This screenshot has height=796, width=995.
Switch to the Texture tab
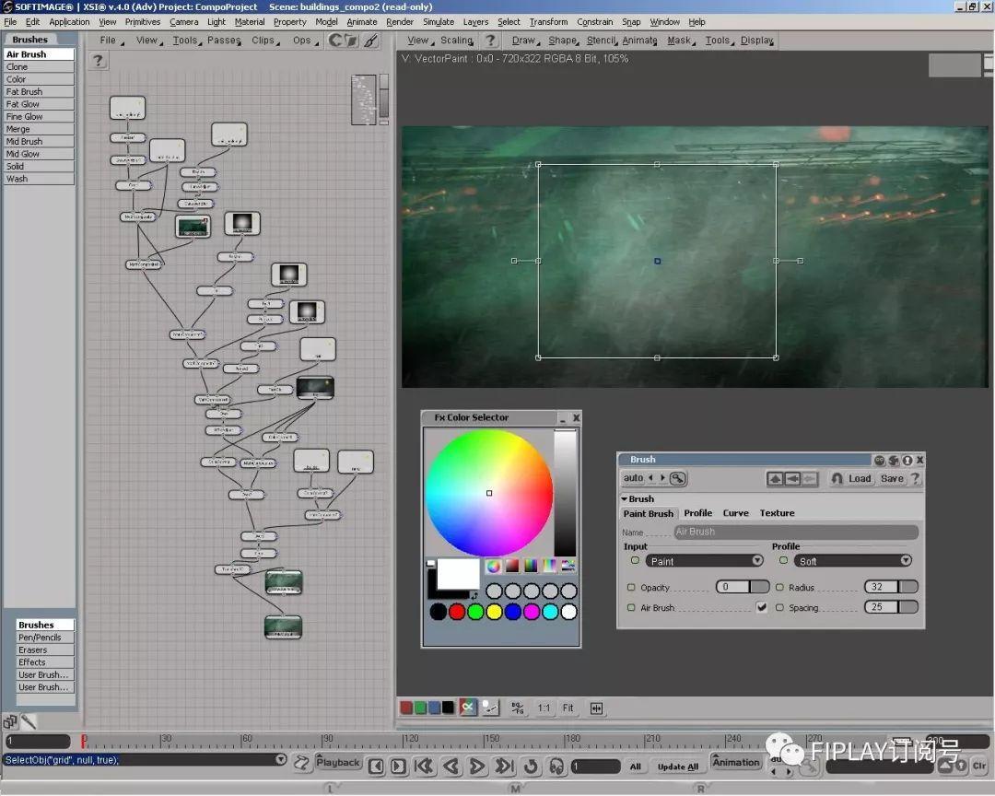[777, 513]
